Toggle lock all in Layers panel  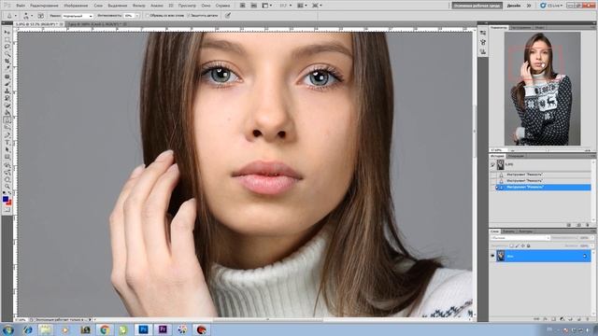coord(529,245)
